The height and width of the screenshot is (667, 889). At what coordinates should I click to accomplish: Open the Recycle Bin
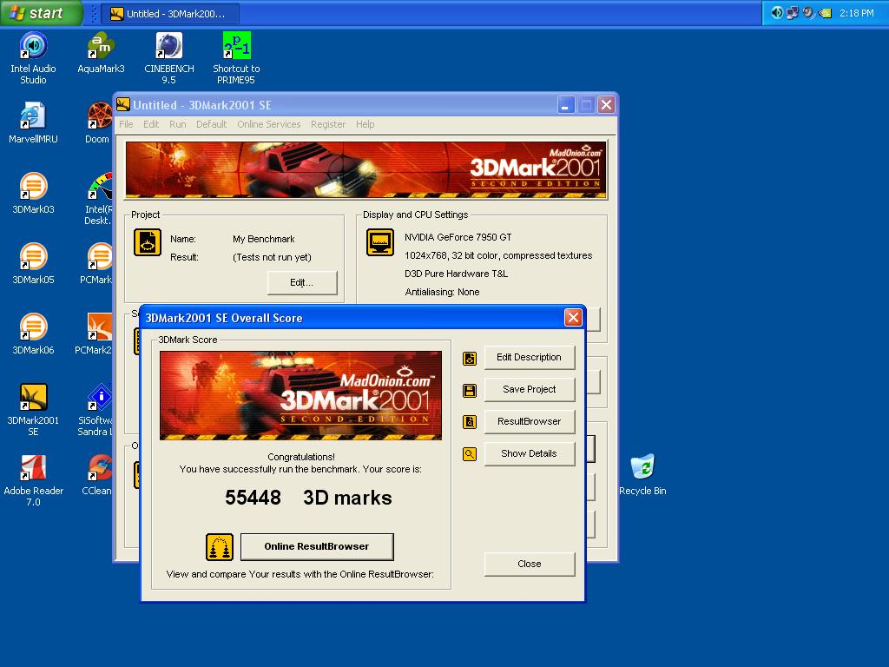tap(642, 474)
